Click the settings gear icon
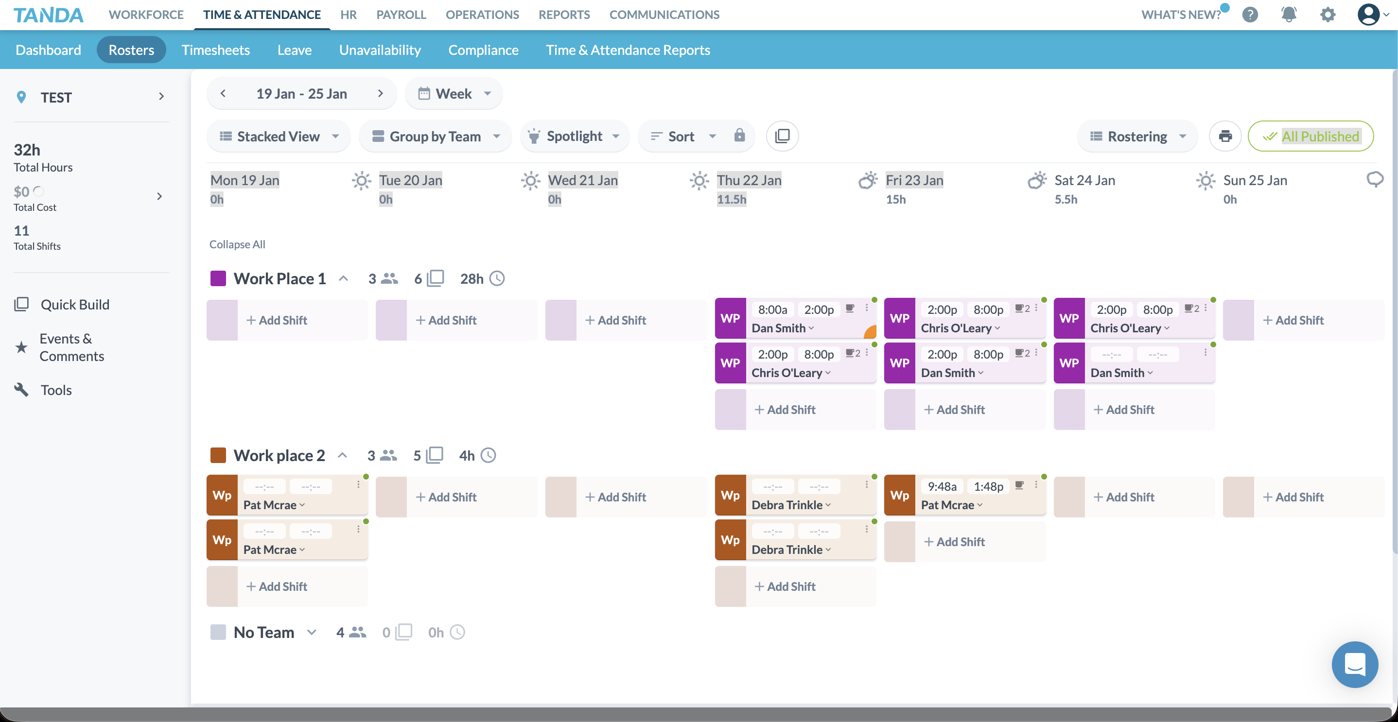1398x722 pixels. [x=1327, y=15]
